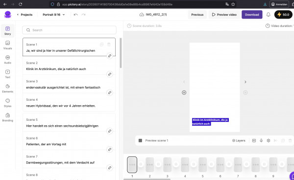Click the project title IMG_4812_2(1)
Screen dimensions: 294x180
[x=156, y=15]
